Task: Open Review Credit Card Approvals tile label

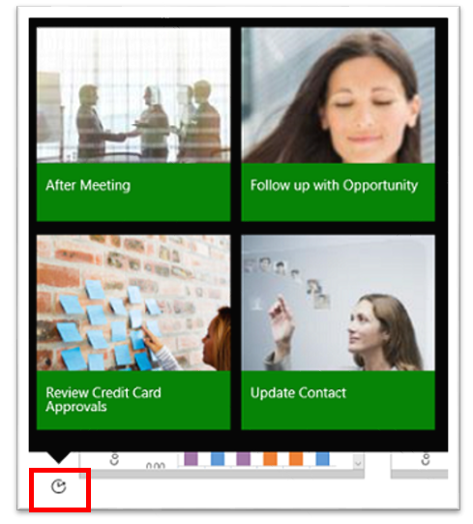Action: coord(103,399)
